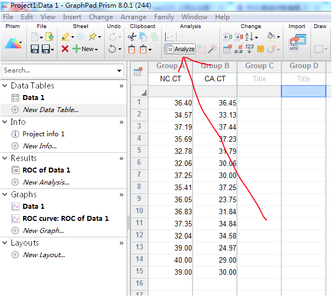Click the Save floppy disk icon
This screenshot has height=300, width=333.
[35, 49]
